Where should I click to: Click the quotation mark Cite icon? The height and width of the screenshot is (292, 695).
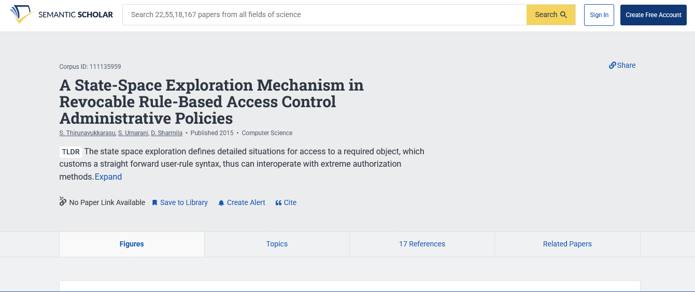coord(278,203)
